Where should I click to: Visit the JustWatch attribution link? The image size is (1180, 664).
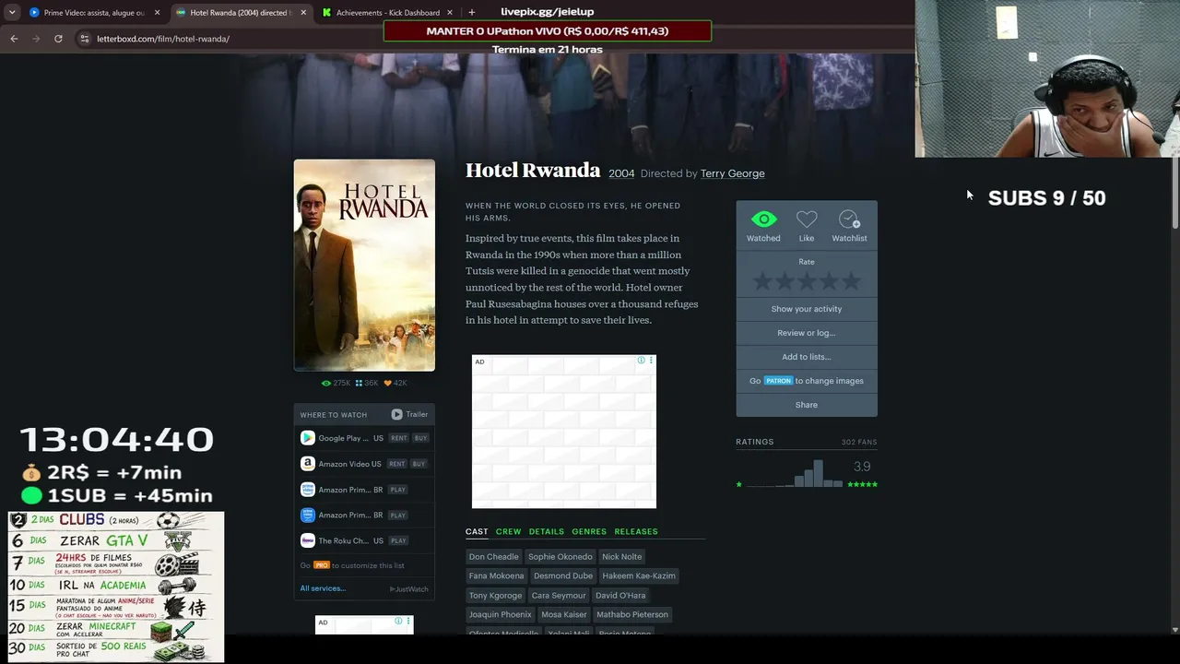click(x=409, y=589)
